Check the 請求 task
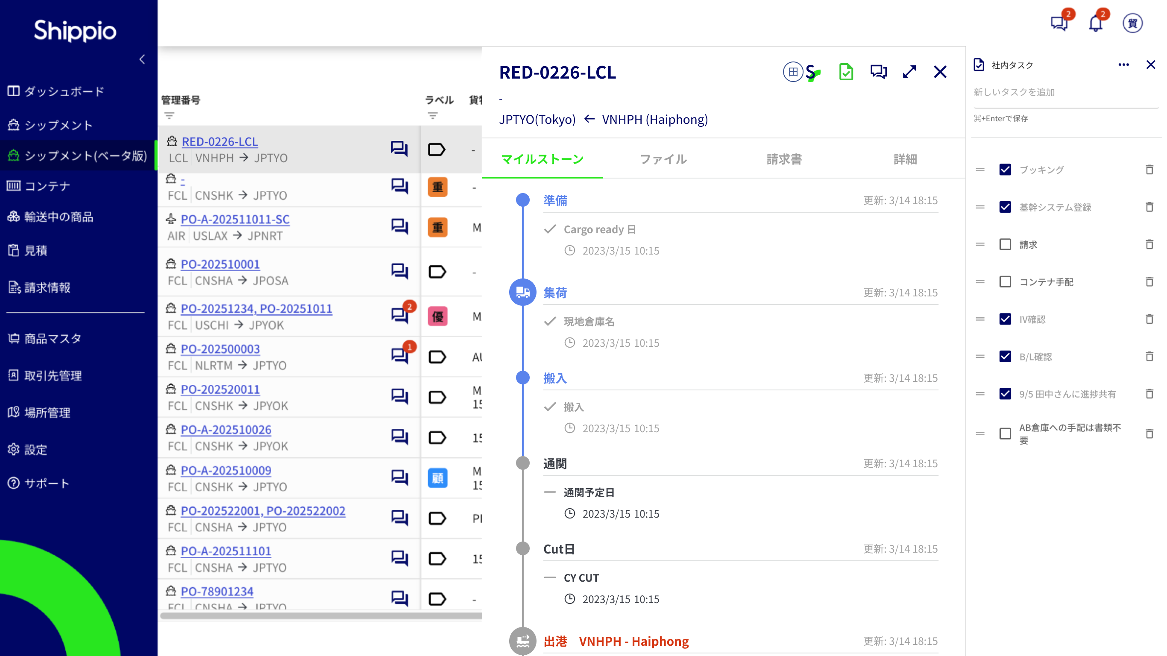The image size is (1167, 656). (x=1005, y=245)
